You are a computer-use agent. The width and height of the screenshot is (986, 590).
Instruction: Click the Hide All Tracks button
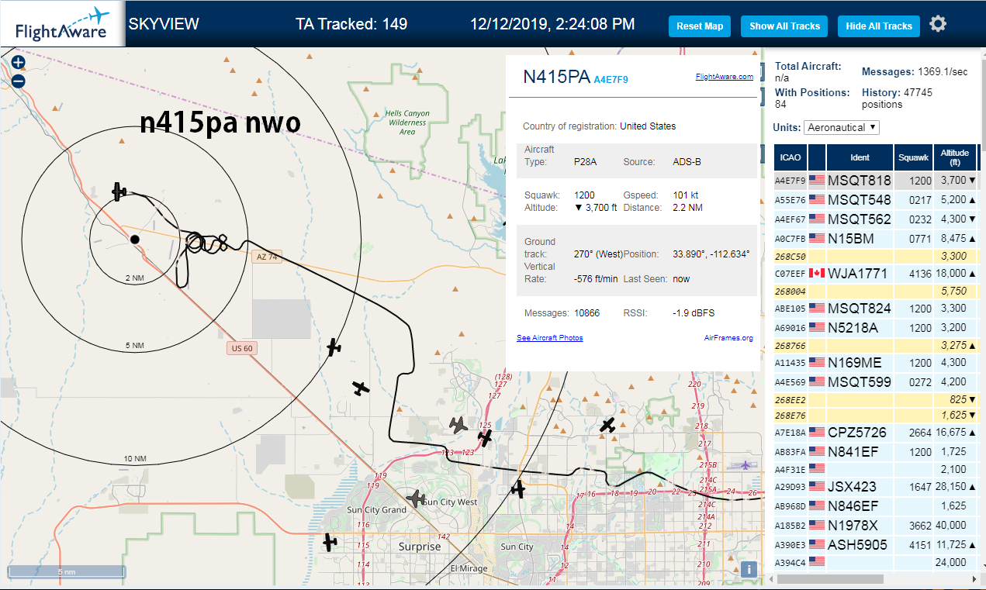point(879,26)
